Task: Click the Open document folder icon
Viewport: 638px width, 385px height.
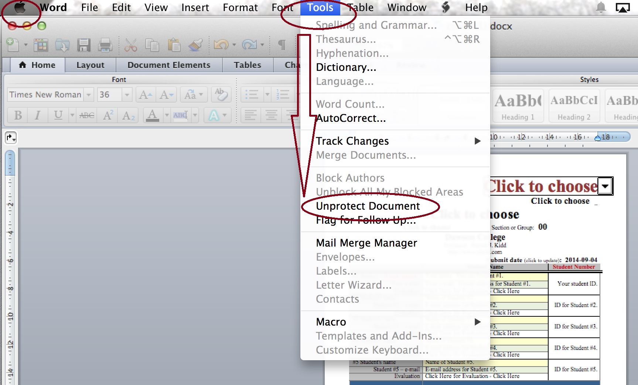Action: 62,45
